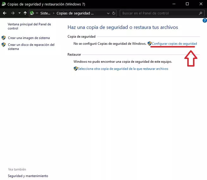The height and width of the screenshot is (180, 207).
Task: Open 'Crear un disco de reparación del sistema'
Action: [x=31, y=47]
